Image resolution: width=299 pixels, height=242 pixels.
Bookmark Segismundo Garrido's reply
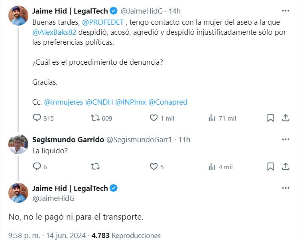pos(270,167)
